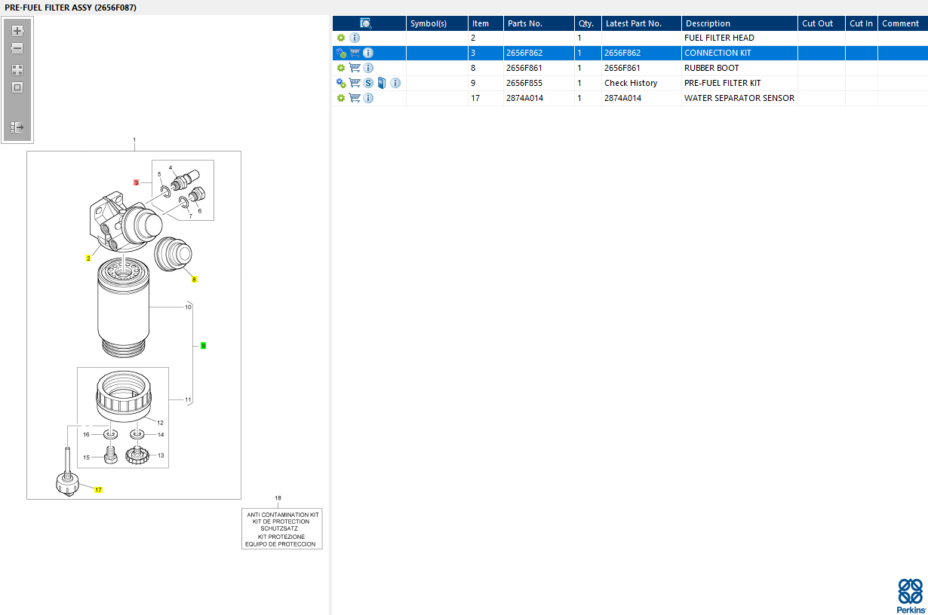Select callout 3 on the diagram

point(137,182)
